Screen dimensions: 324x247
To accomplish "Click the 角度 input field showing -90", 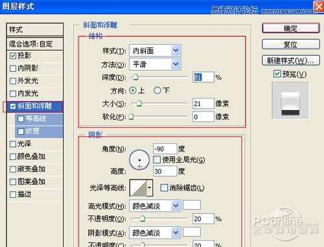I will point(165,149).
